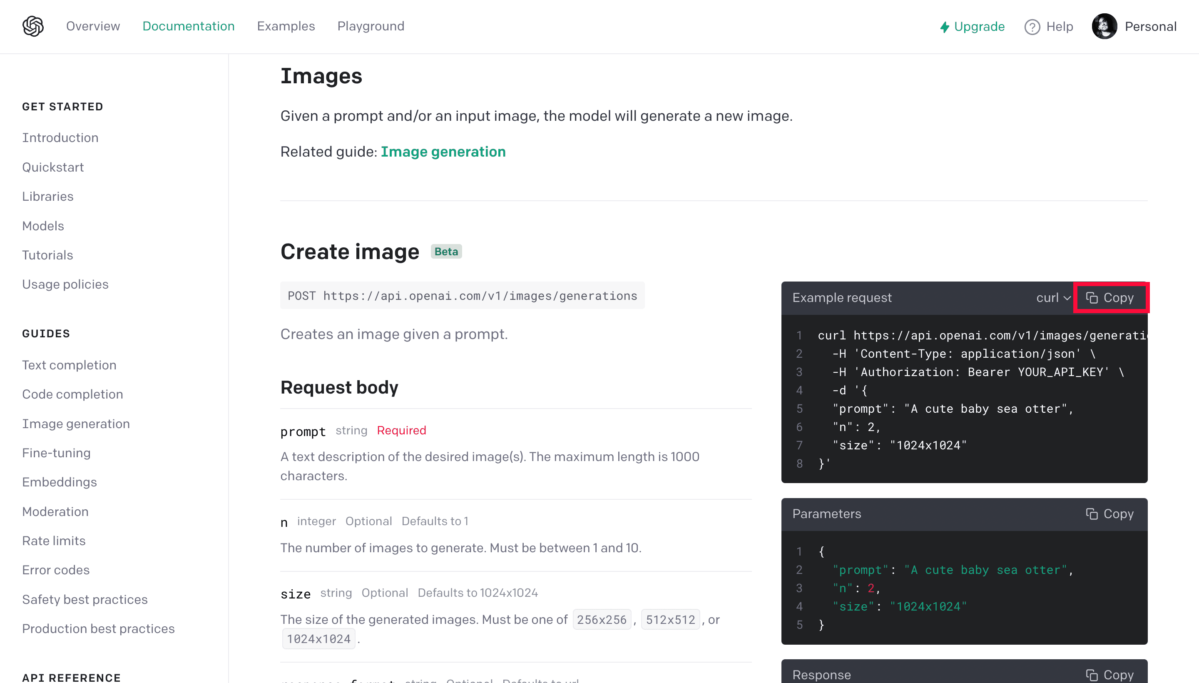Click the Introduction link in sidebar
Viewport: 1199px width, 683px height.
click(x=60, y=137)
